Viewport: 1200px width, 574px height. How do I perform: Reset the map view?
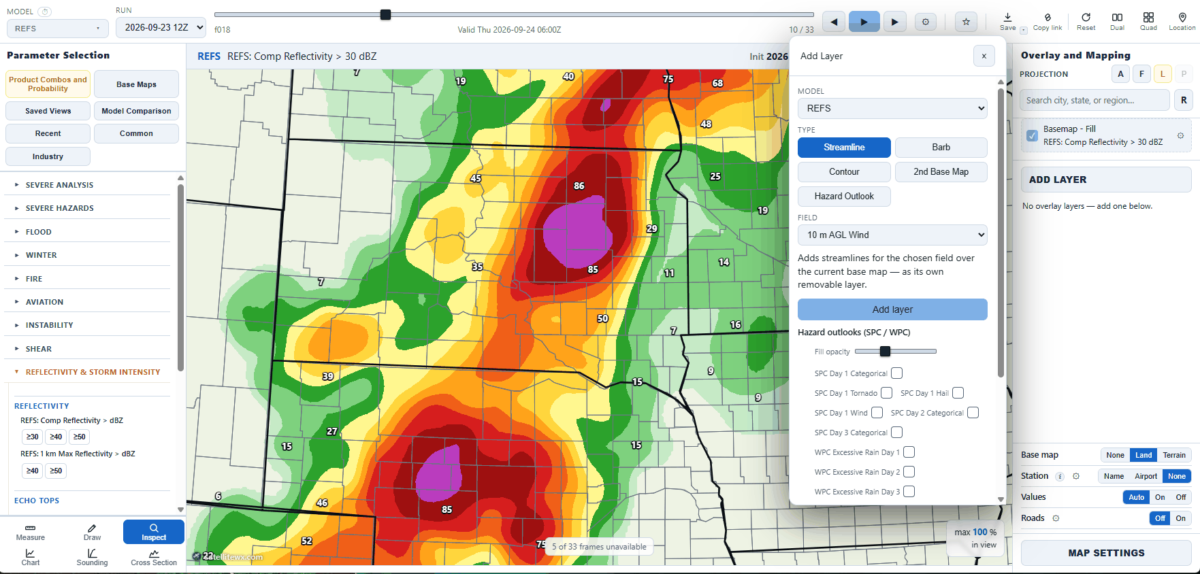pos(1086,22)
